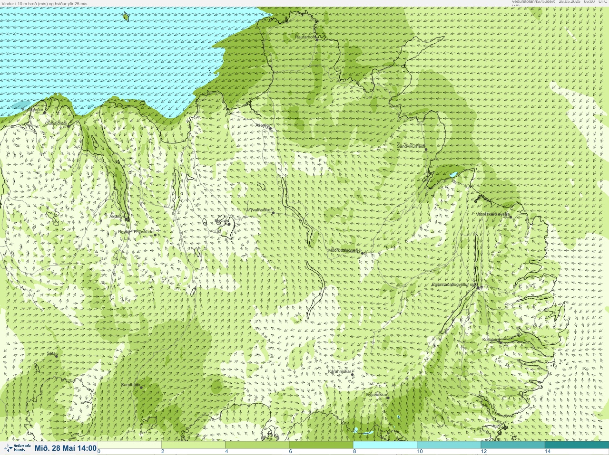Pick the 10–12 m/s legend swatch
Screen dimensions: 609x455
point(449,445)
